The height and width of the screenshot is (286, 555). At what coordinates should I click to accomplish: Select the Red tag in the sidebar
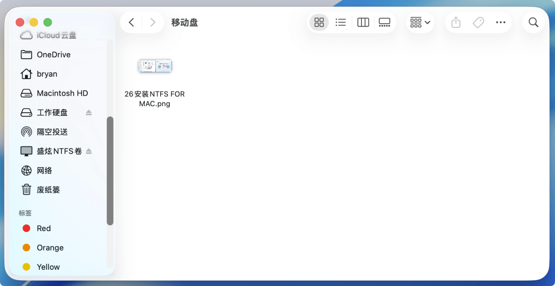click(x=43, y=228)
